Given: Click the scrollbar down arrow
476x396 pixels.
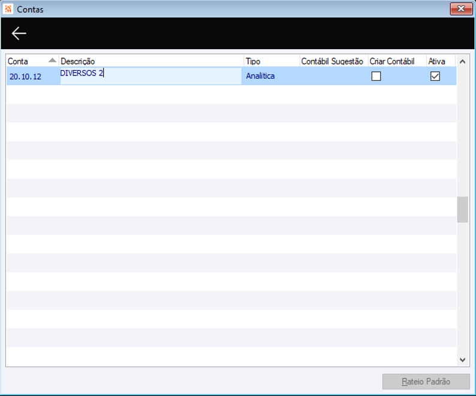Looking at the screenshot, I should tap(462, 360).
